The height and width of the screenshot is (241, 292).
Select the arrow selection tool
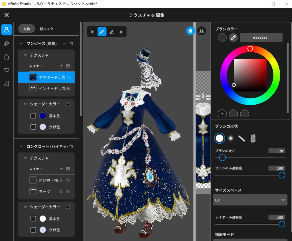point(92,32)
